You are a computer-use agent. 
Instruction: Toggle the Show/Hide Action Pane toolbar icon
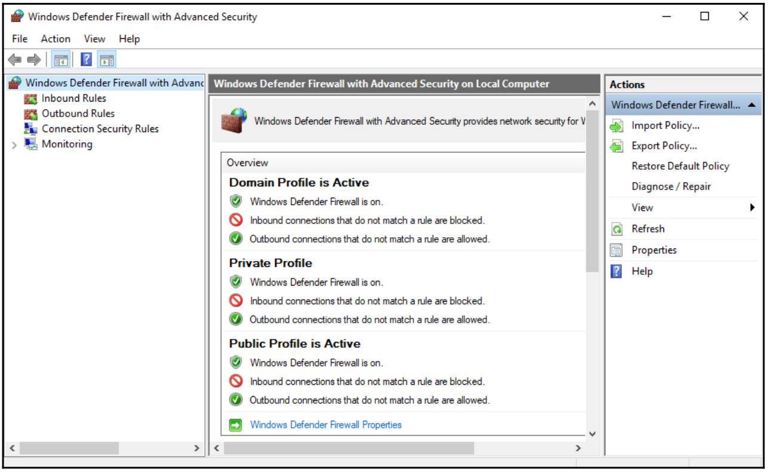108,59
